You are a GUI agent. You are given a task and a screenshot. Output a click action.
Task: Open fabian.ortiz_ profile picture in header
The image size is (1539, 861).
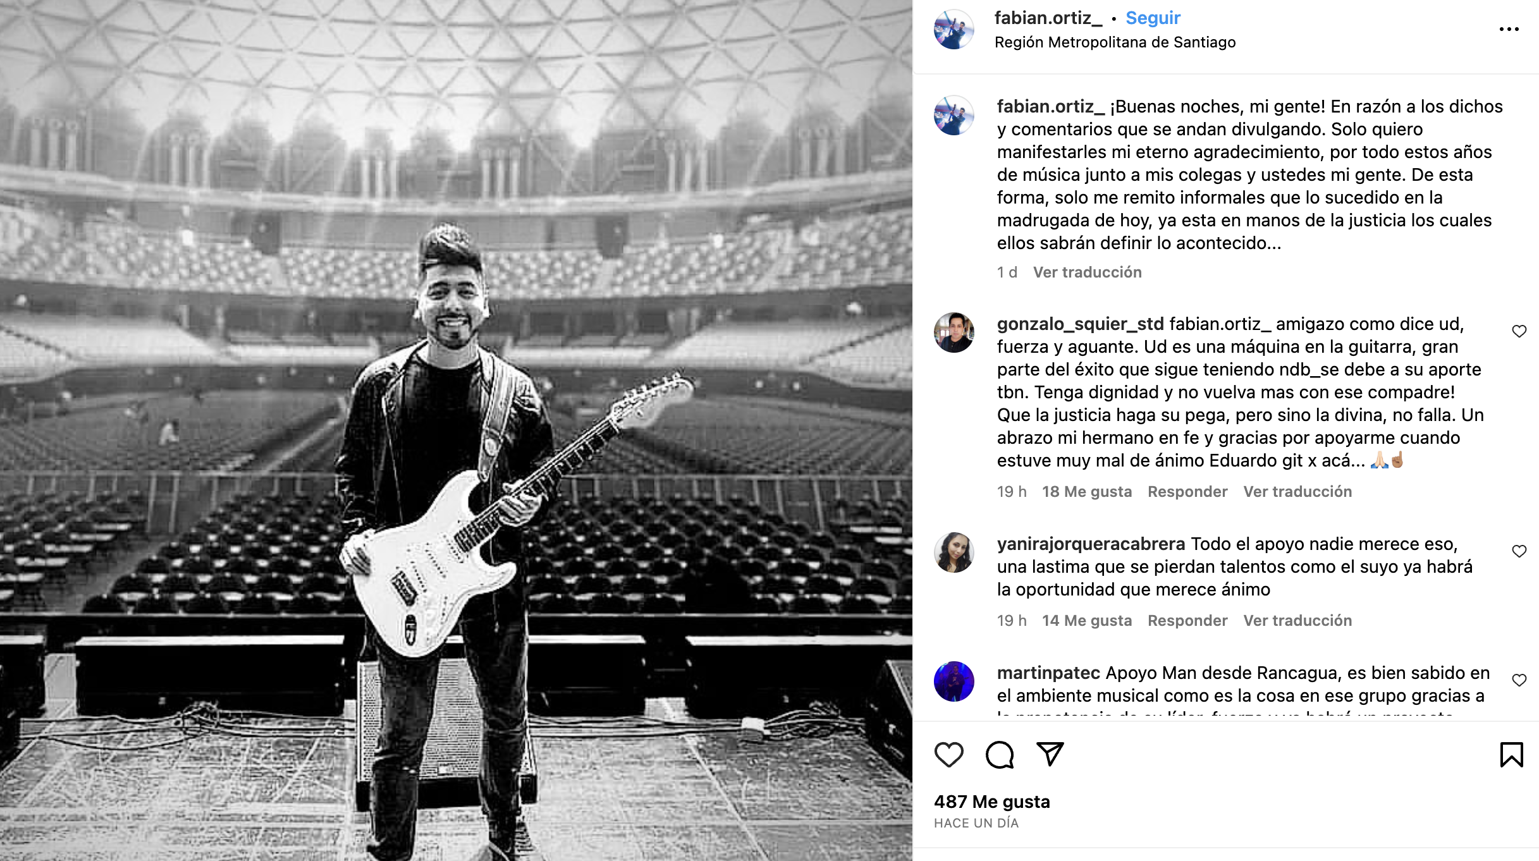pos(953,30)
